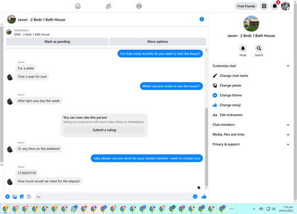
Task: Click Submit a rating button
Action: [105, 130]
